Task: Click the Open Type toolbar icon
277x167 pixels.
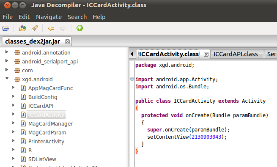Action: [x=22, y=28]
